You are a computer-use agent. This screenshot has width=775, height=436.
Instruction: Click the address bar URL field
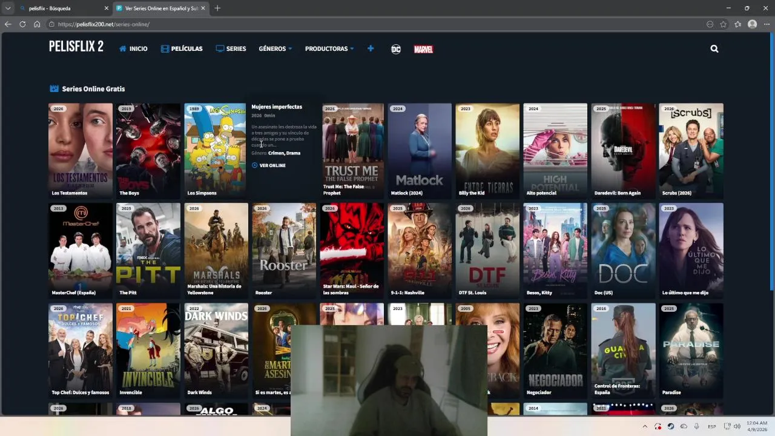(375, 24)
